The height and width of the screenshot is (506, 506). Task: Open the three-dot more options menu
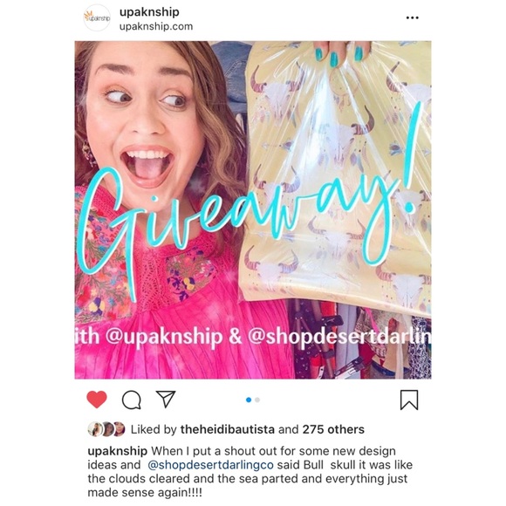[413, 17]
